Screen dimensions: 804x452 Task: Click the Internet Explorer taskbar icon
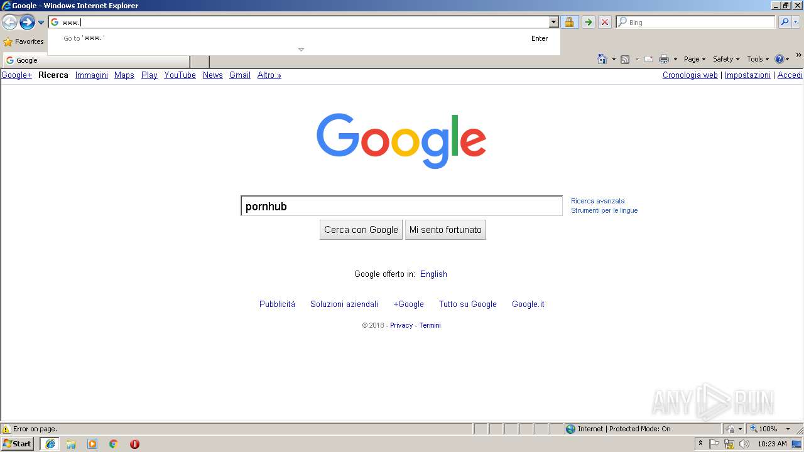(x=50, y=444)
